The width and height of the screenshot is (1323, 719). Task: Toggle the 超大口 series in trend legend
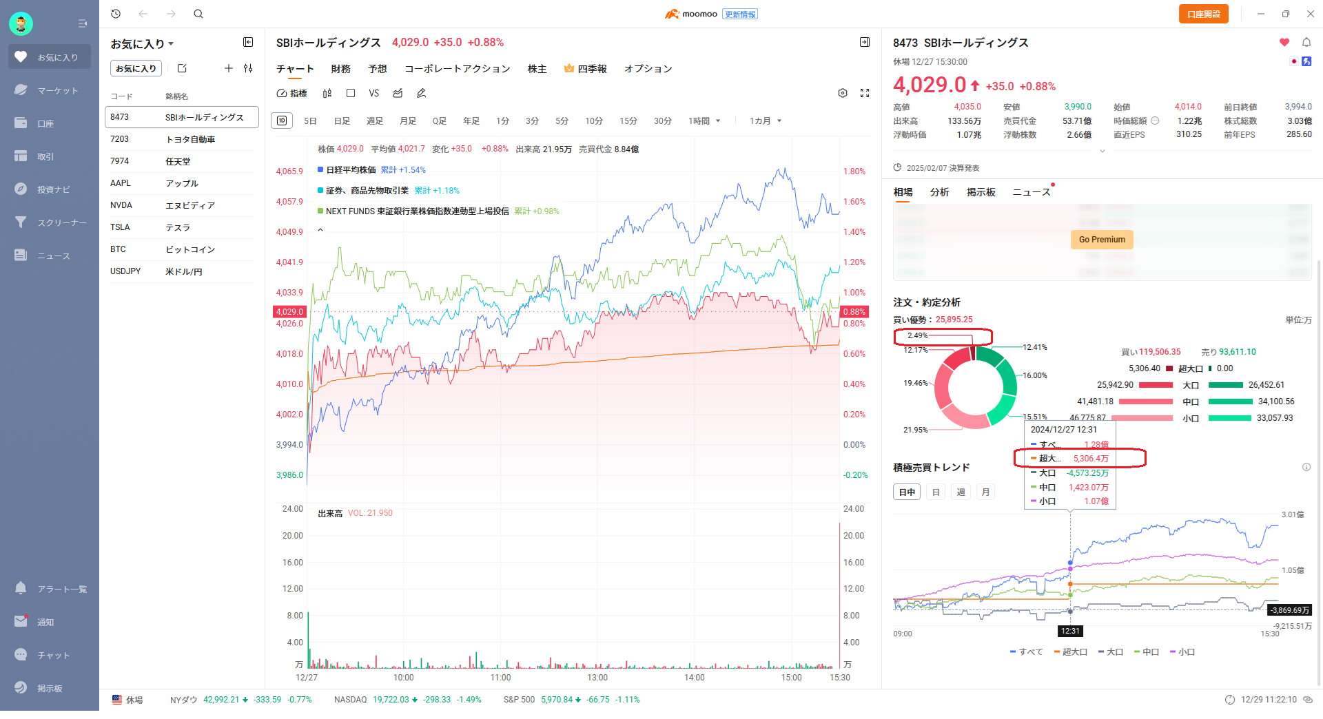pyautogui.click(x=1071, y=652)
